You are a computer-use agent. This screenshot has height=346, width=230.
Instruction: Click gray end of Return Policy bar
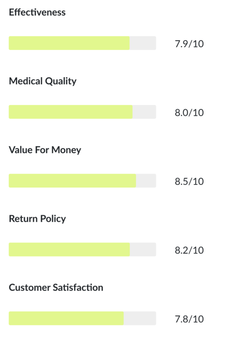pos(143,250)
